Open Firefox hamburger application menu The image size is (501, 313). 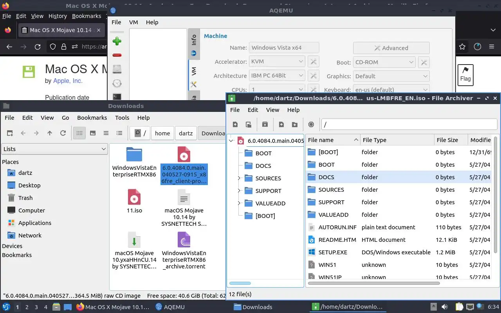coord(492,47)
